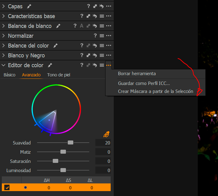Screen dimensions: 218x196
Task: Click the Matiz value field
Action: pos(103,152)
